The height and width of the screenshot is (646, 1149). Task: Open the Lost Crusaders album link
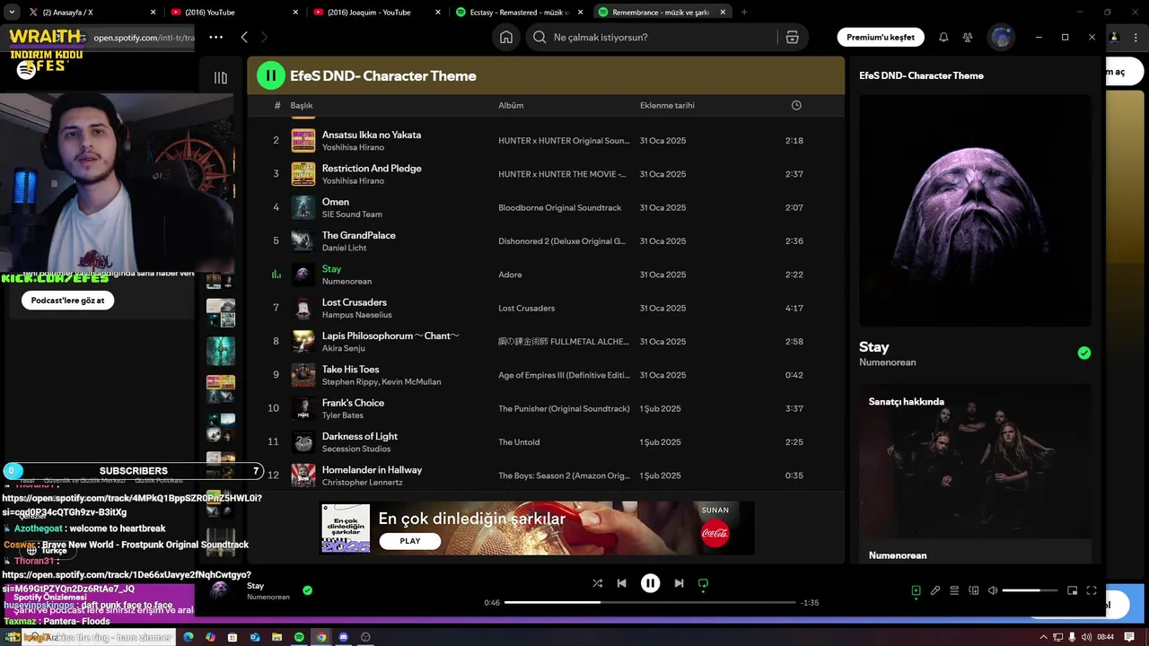[526, 308]
